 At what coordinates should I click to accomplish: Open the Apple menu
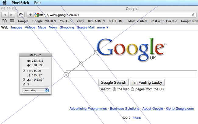(x=5, y=3)
